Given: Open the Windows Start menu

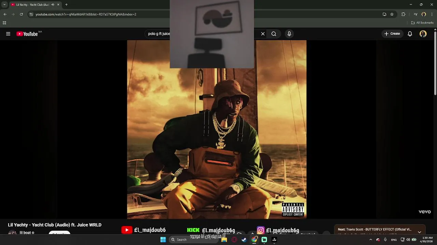Looking at the screenshot, I should [x=163, y=240].
